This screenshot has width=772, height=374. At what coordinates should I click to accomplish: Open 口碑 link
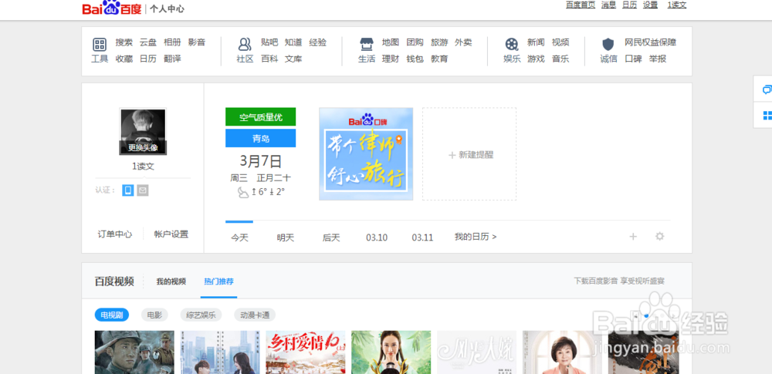[633, 59]
